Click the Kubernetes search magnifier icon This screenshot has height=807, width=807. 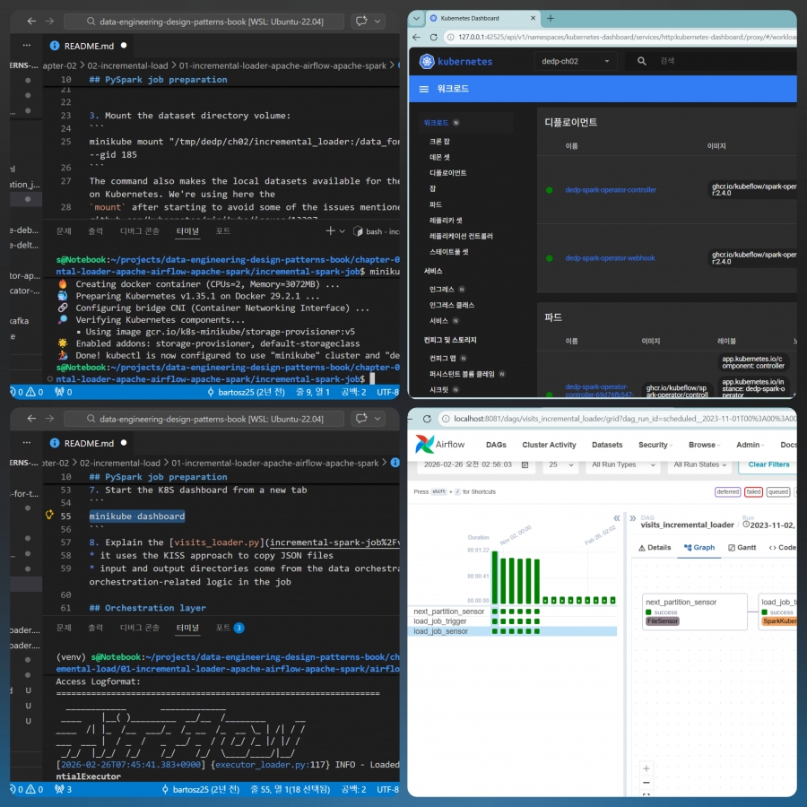pyautogui.click(x=642, y=61)
